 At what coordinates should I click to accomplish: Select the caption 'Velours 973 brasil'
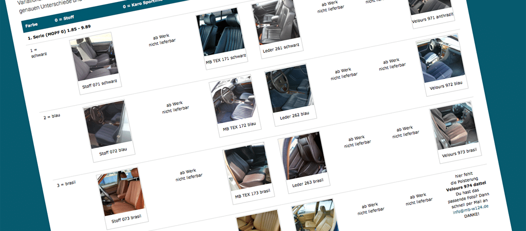click(460, 153)
